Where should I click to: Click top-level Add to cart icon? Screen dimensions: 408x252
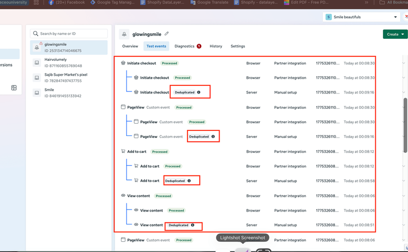point(123,151)
